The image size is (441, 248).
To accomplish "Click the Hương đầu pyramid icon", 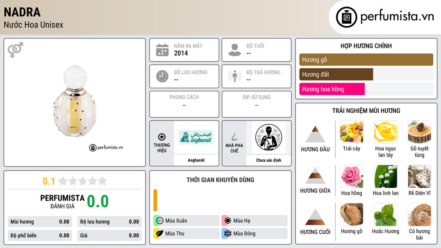I will pyautogui.click(x=315, y=134).
